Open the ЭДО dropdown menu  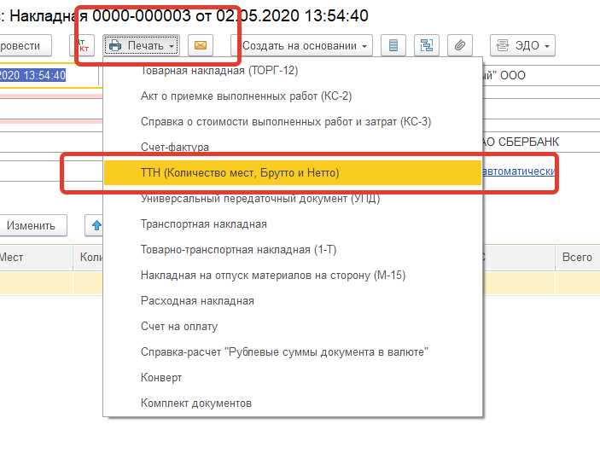pos(522,45)
